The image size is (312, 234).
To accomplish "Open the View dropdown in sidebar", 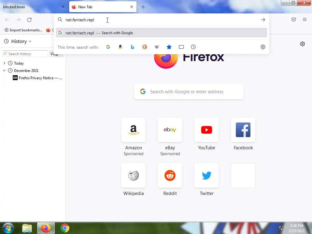I will [56, 54].
